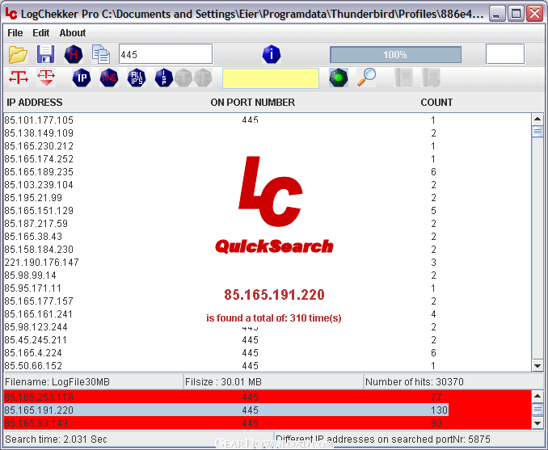Image resolution: width=548 pixels, height=450 pixels.
Task: Open info via the blue i icon
Action: click(x=272, y=54)
